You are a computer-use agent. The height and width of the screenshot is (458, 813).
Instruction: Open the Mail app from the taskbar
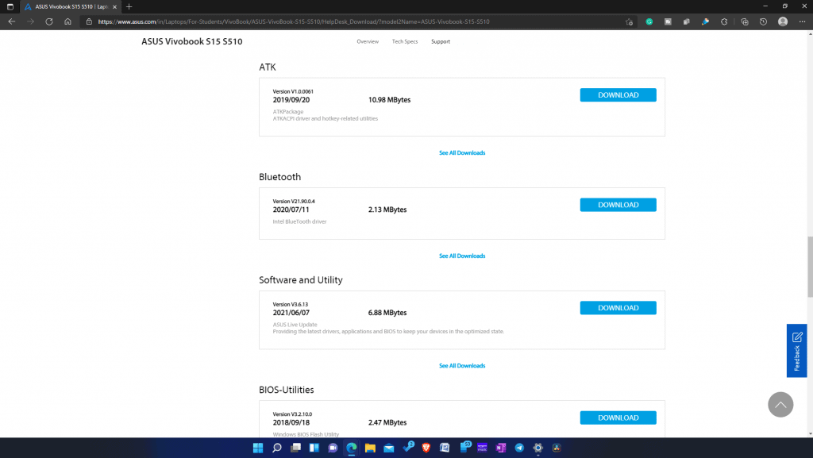[x=388, y=447]
